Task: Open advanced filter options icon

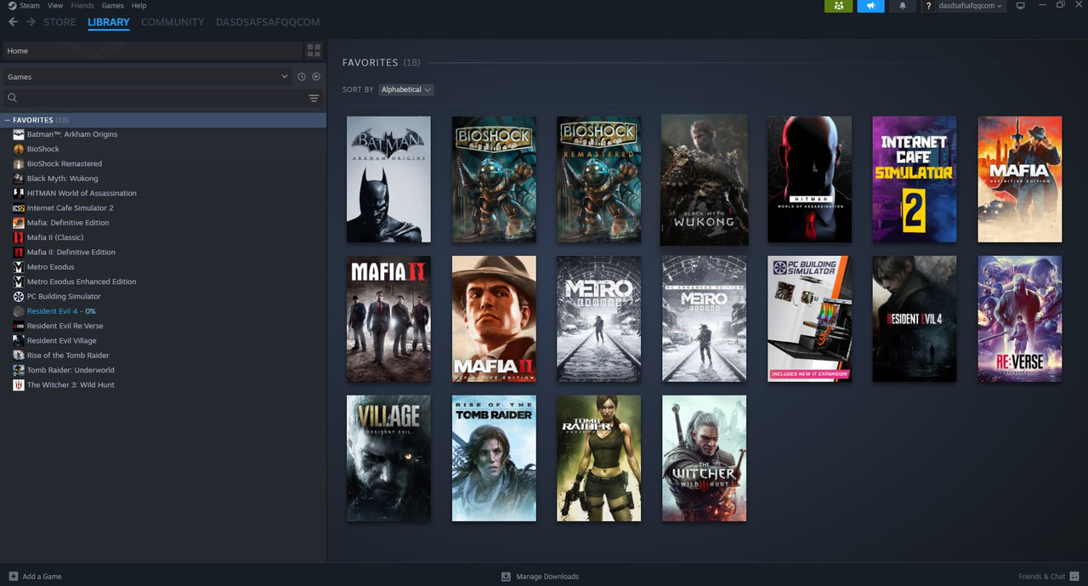Action: click(x=314, y=98)
